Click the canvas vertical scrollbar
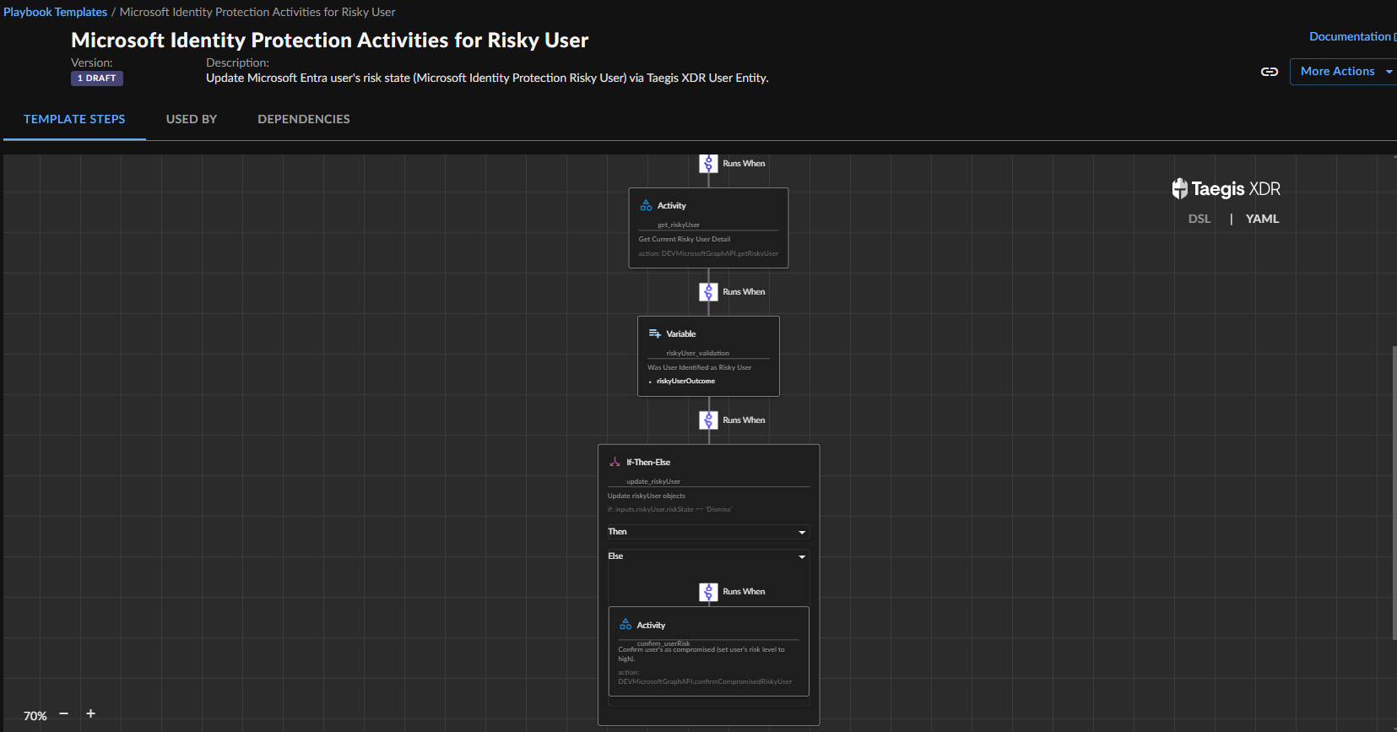The width and height of the screenshot is (1397, 732). pos(1394,492)
